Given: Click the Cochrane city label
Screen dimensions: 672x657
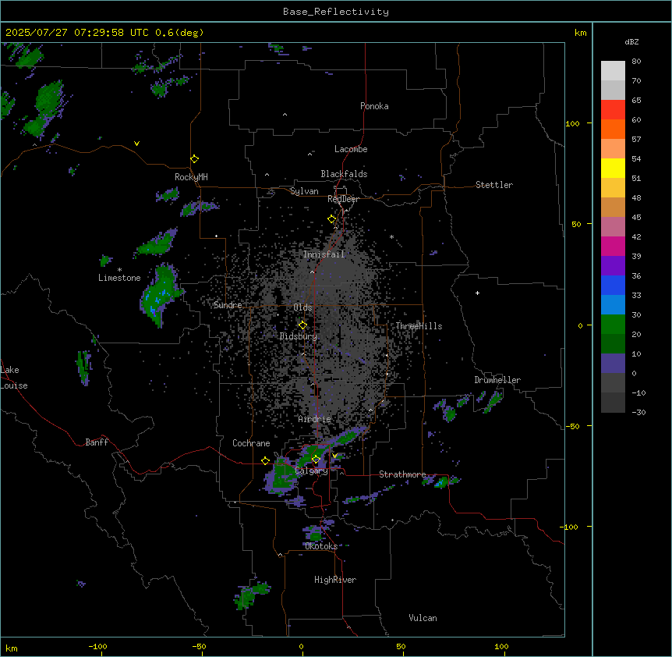Looking at the screenshot, I should coord(251,443).
